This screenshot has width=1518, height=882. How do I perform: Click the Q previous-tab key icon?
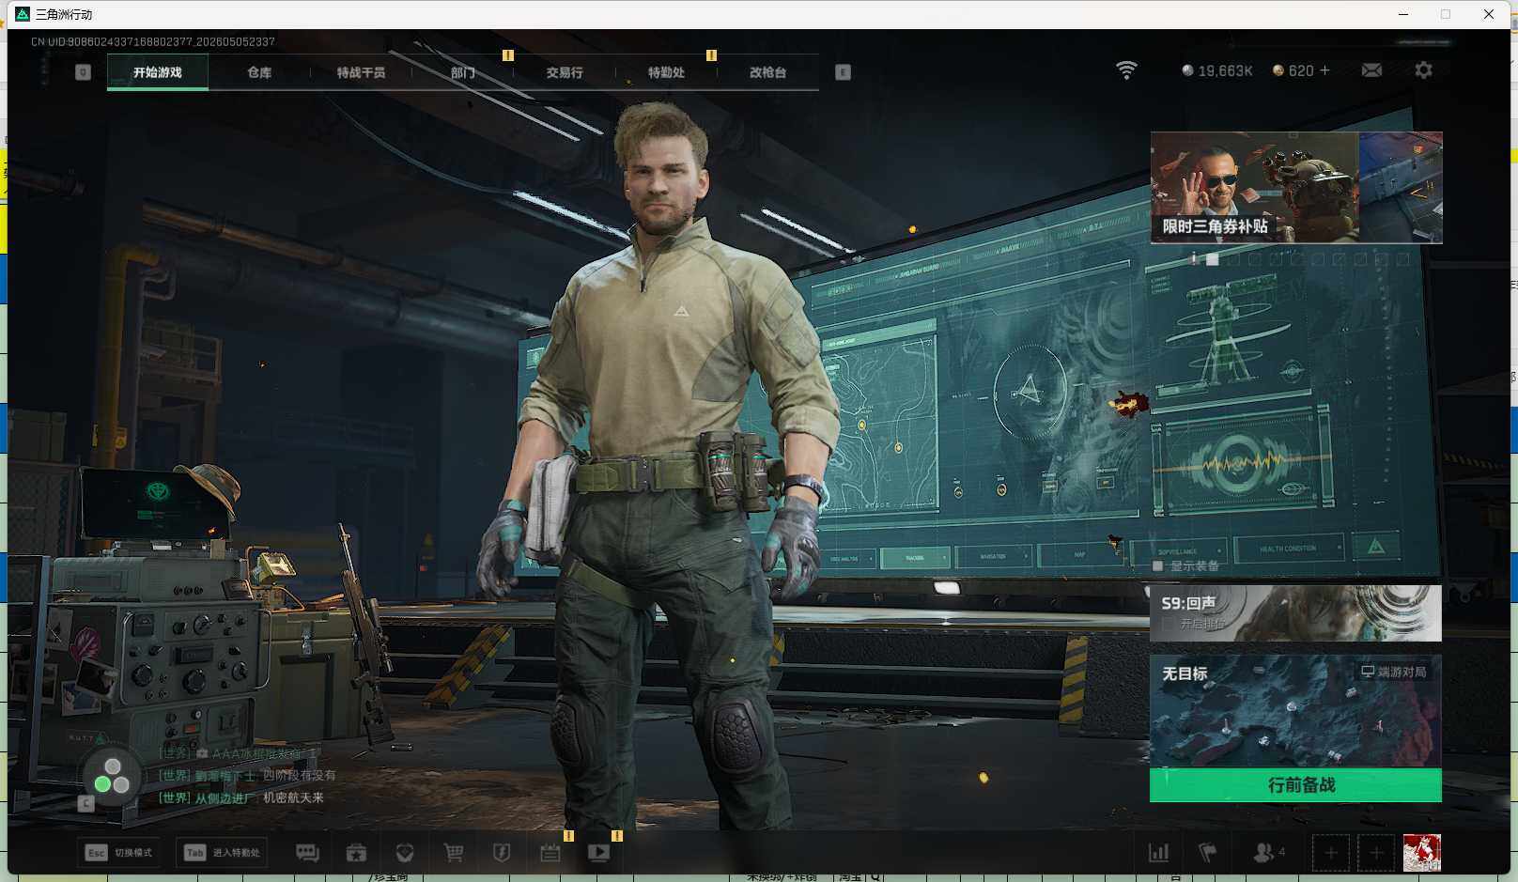[83, 72]
